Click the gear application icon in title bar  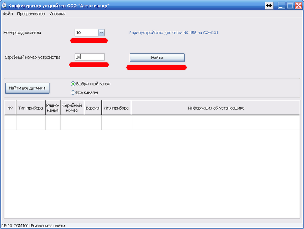(4, 5)
